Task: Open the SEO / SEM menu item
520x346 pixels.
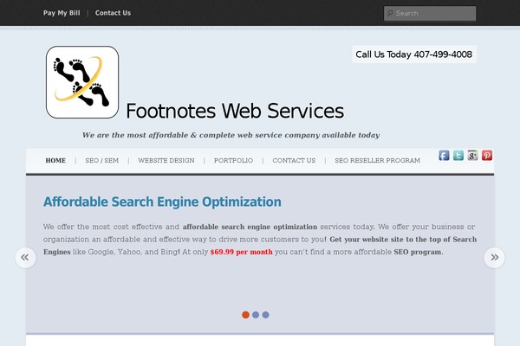Action: coord(101,161)
